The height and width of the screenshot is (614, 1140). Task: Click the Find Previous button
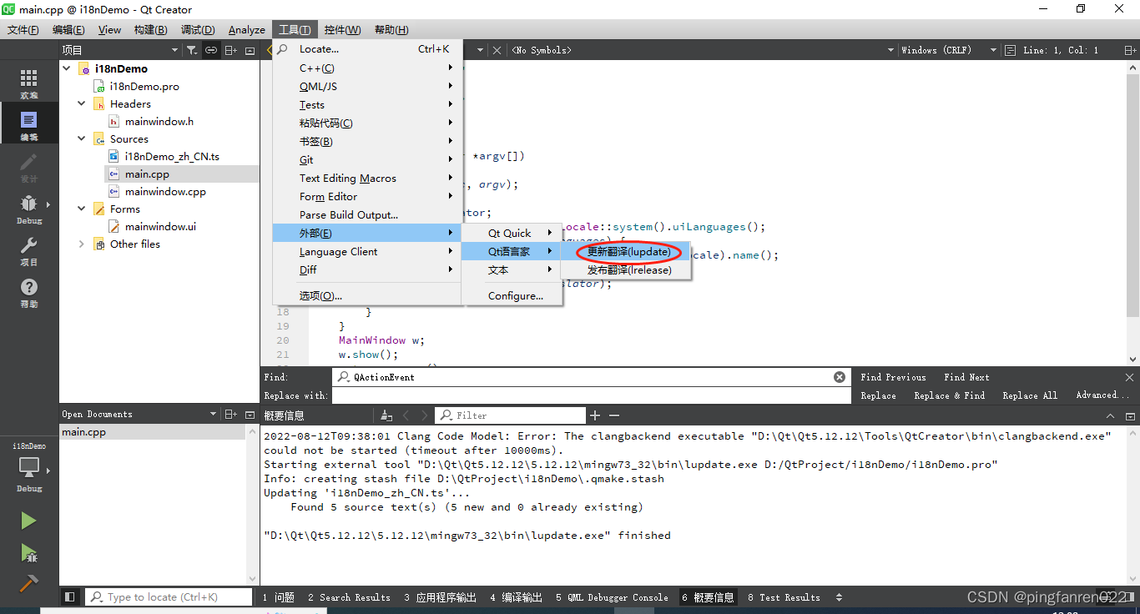[893, 377]
